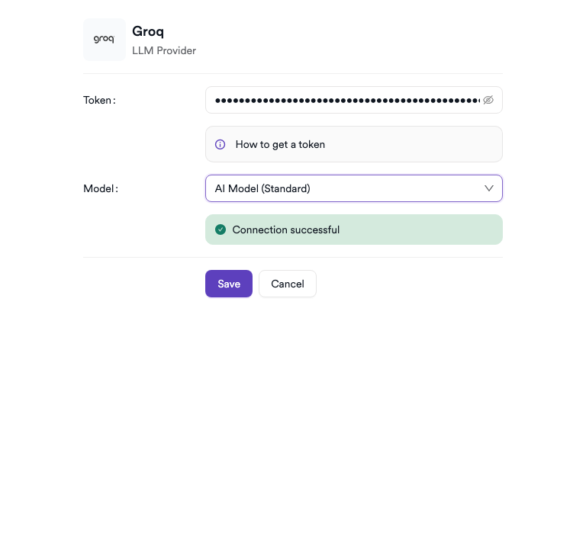Click the Groq logo icon

[x=104, y=40]
